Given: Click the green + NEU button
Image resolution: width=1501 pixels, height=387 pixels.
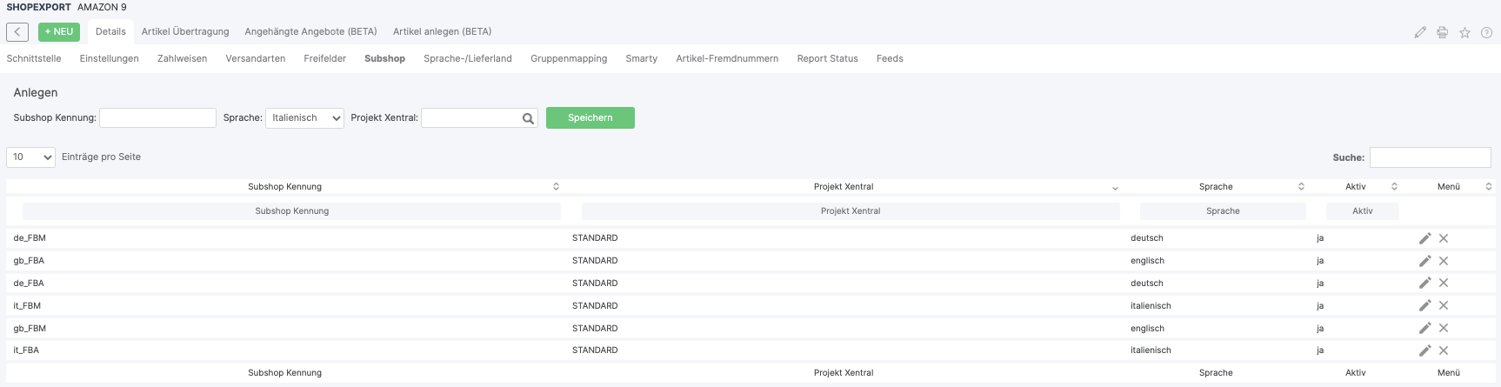Looking at the screenshot, I should click(59, 32).
